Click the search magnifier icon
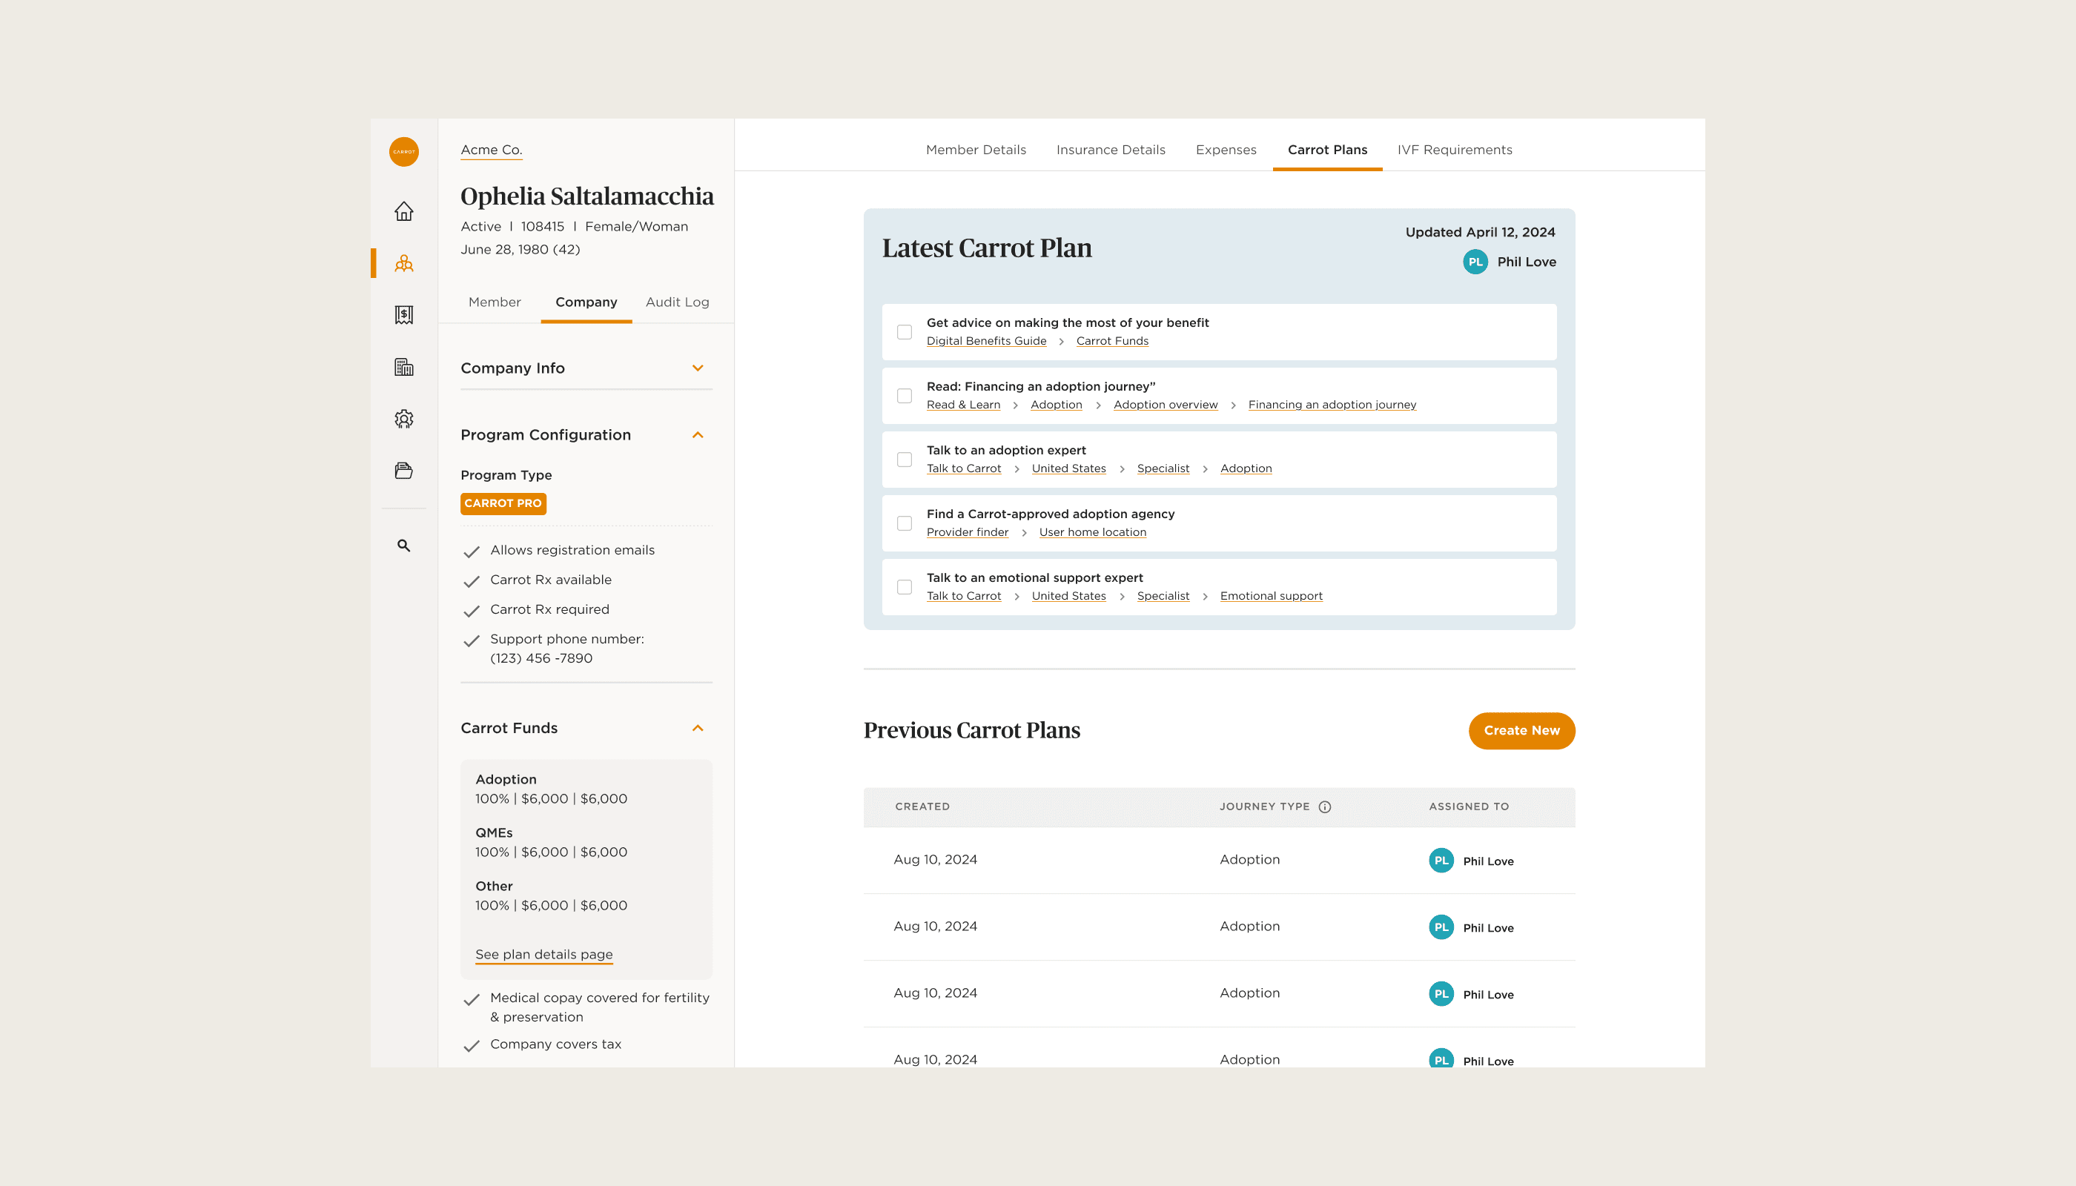Viewport: 2076px width, 1186px height. pyautogui.click(x=403, y=546)
